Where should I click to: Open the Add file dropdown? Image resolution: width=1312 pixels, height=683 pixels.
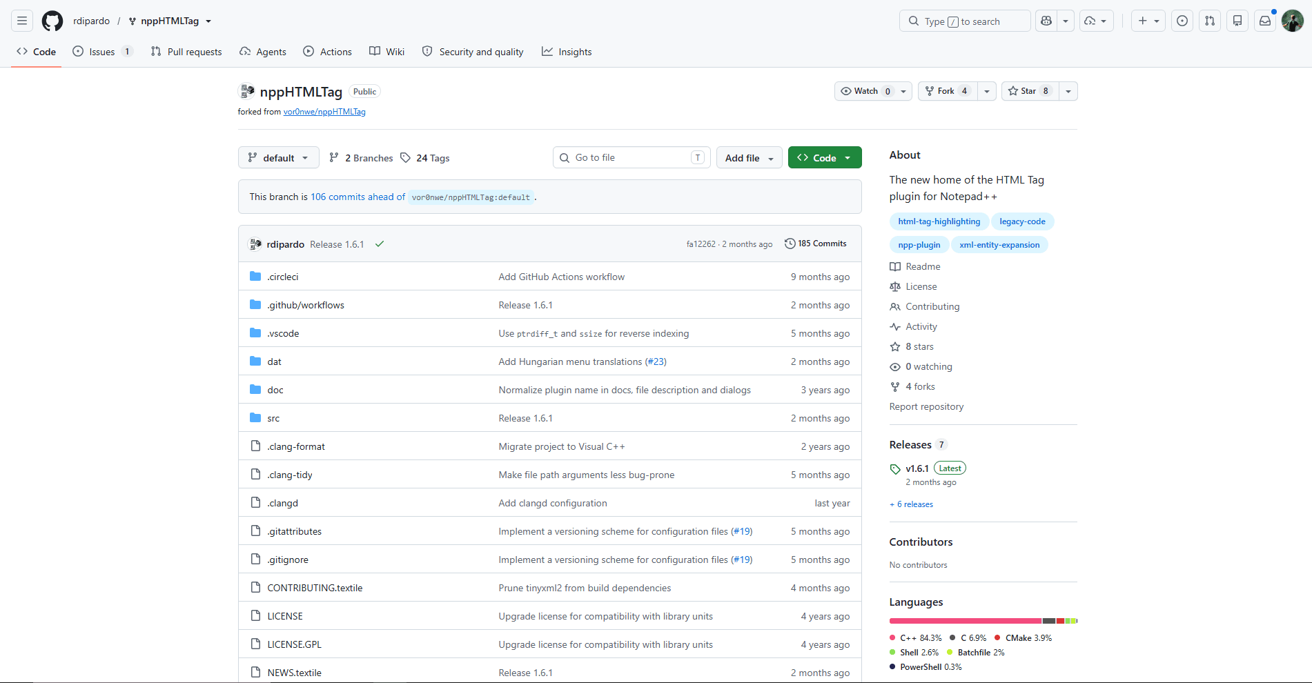pyautogui.click(x=750, y=158)
